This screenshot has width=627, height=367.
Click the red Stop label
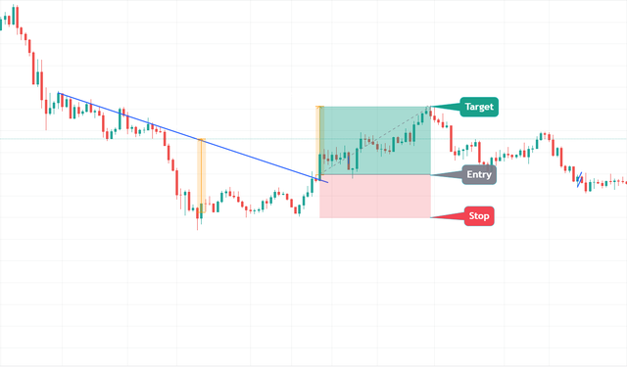click(479, 216)
